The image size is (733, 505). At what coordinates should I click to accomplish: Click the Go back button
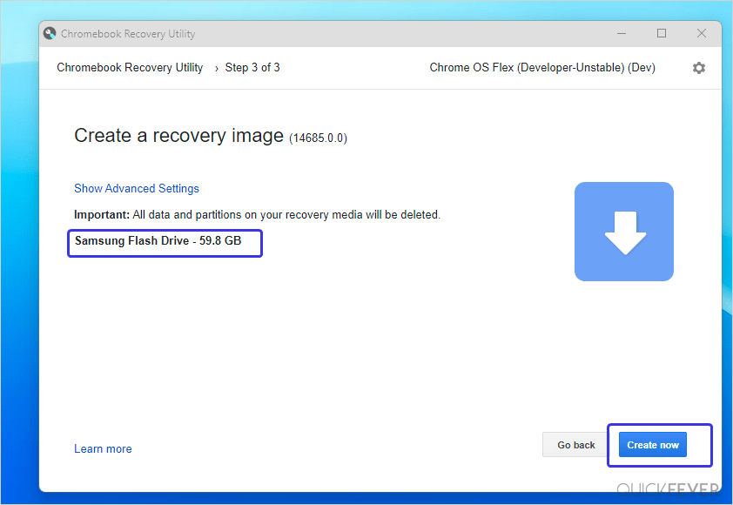point(576,445)
